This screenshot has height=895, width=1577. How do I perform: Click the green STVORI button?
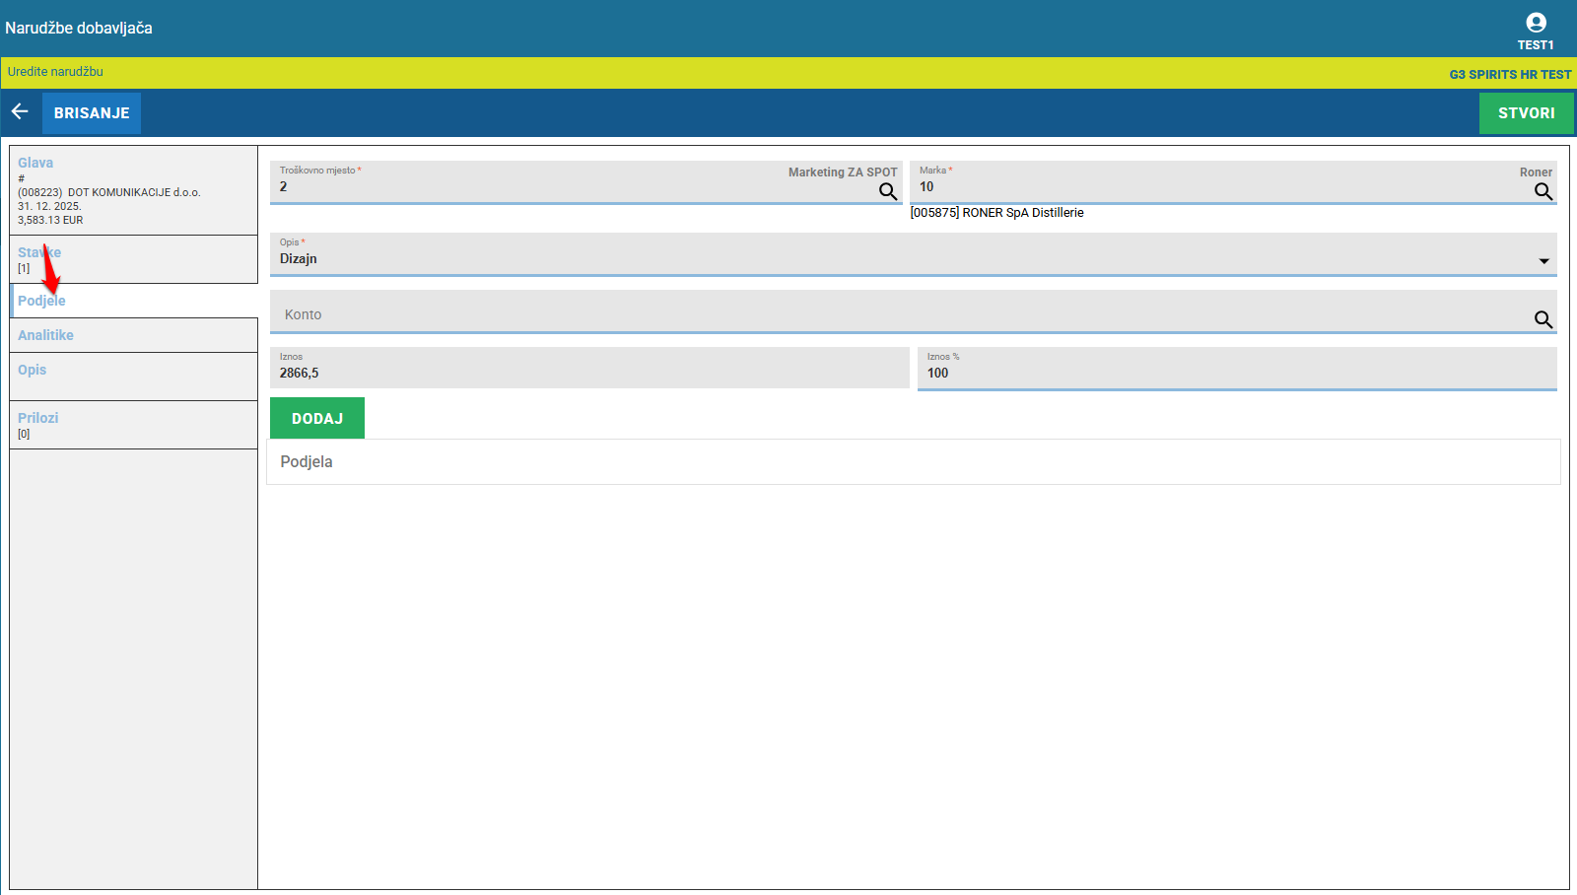point(1526,113)
